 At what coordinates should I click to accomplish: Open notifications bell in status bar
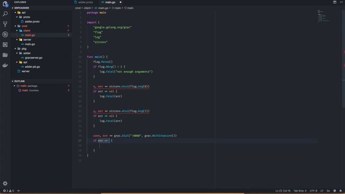tap(340, 191)
